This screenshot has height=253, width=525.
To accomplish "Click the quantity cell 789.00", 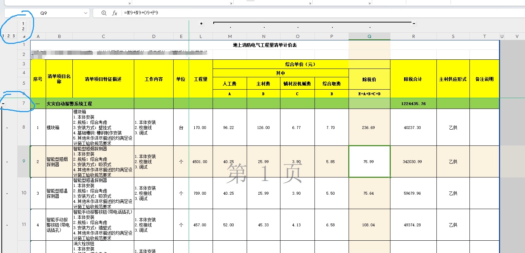I will point(201,193).
